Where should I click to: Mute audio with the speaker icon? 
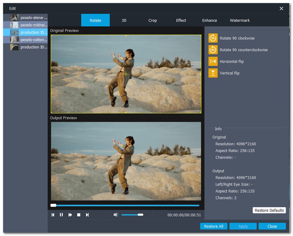[116, 215]
